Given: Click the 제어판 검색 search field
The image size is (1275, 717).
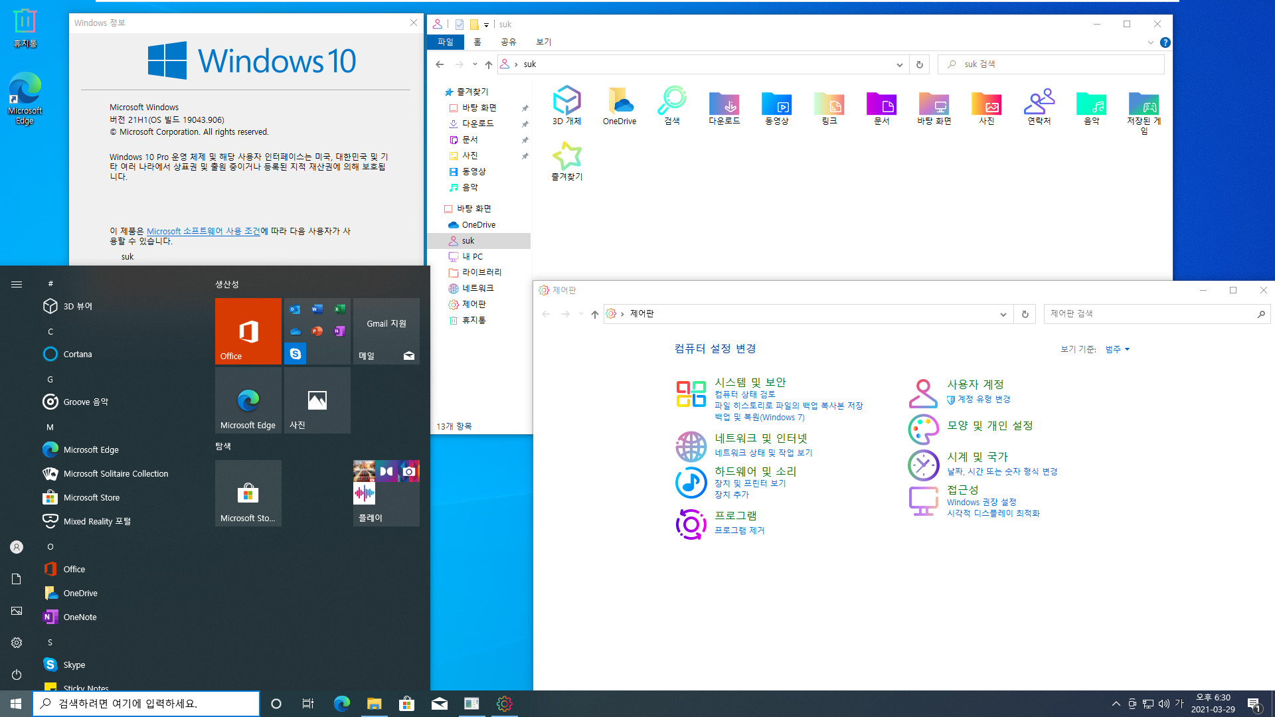Looking at the screenshot, I should coord(1157,314).
